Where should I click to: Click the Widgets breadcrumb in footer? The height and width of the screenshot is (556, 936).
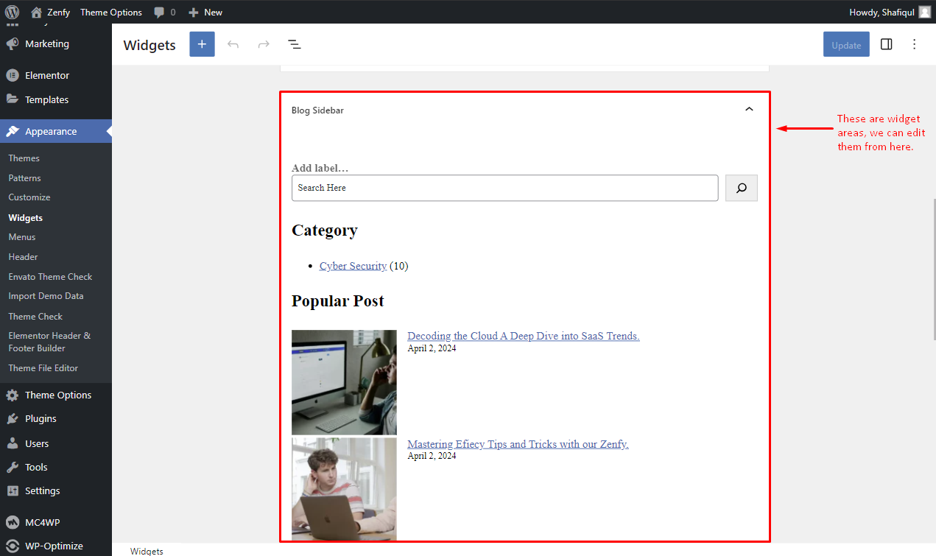pyautogui.click(x=147, y=551)
